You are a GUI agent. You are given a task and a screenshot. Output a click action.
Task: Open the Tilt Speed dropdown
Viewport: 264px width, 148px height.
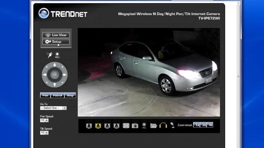pyautogui.click(x=44, y=132)
